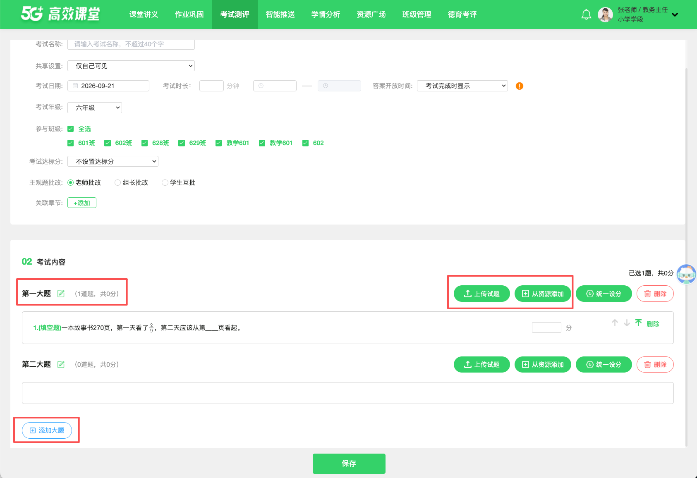Uncheck the 629班 class checkbox
Viewport: 697px width, 478px height.
pos(182,143)
